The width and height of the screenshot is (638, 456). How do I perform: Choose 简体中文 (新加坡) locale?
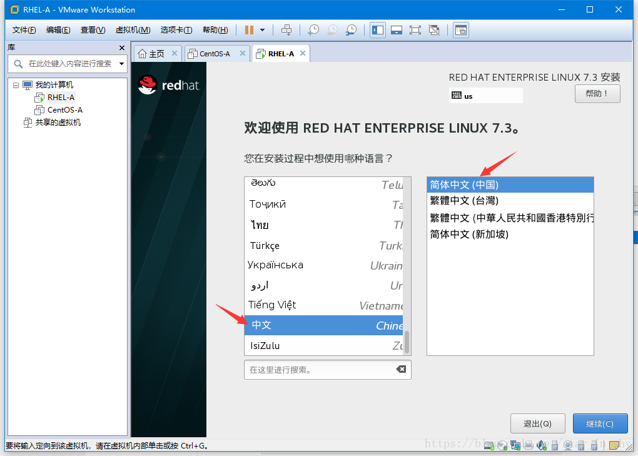510,235
